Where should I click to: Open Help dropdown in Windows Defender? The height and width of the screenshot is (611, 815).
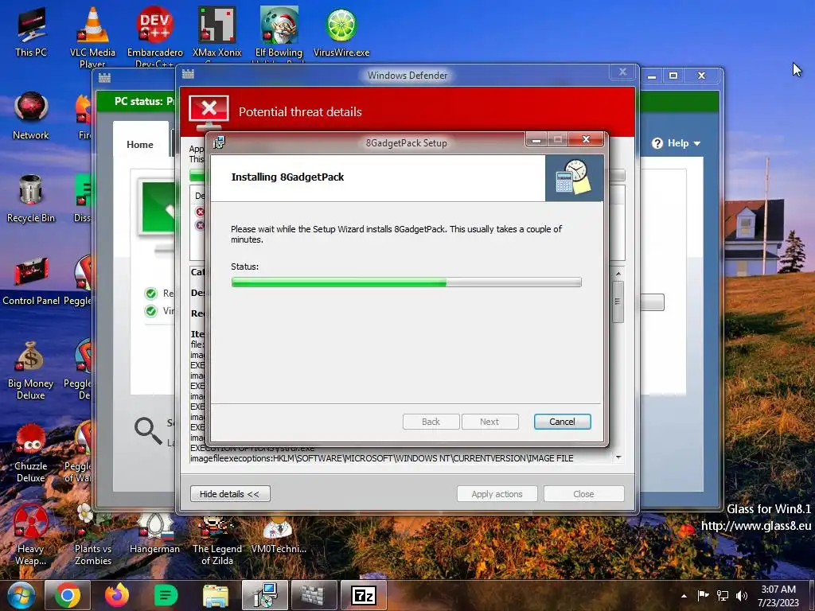click(x=676, y=143)
